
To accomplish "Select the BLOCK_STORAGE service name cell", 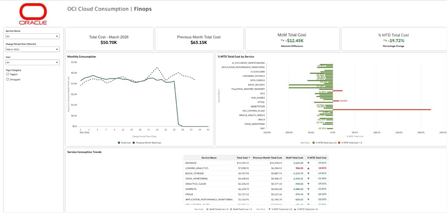I will [x=195, y=173].
